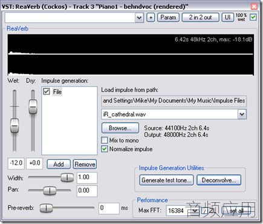Click the empty preset name field
Screen dimensions: 263x224
point(70,18)
